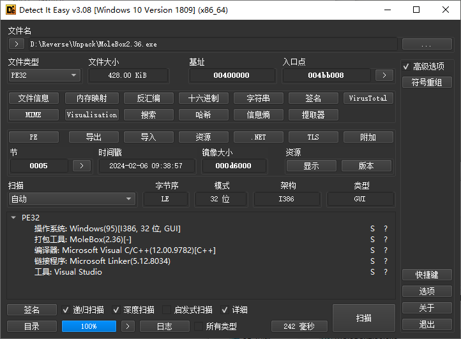Open the 十六进制 hex viewer
Screen dimensions: 461x339
[x=204, y=98]
